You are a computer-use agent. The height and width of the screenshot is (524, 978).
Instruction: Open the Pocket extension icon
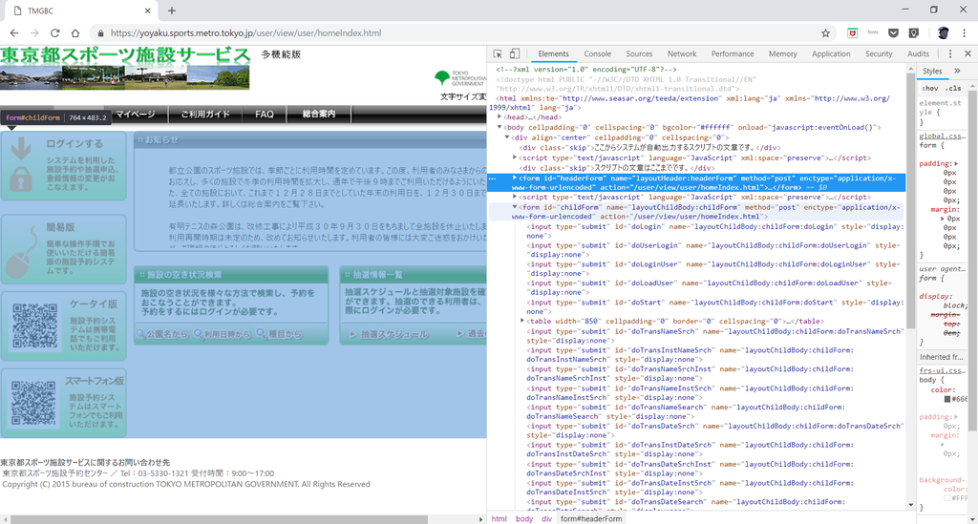(893, 33)
